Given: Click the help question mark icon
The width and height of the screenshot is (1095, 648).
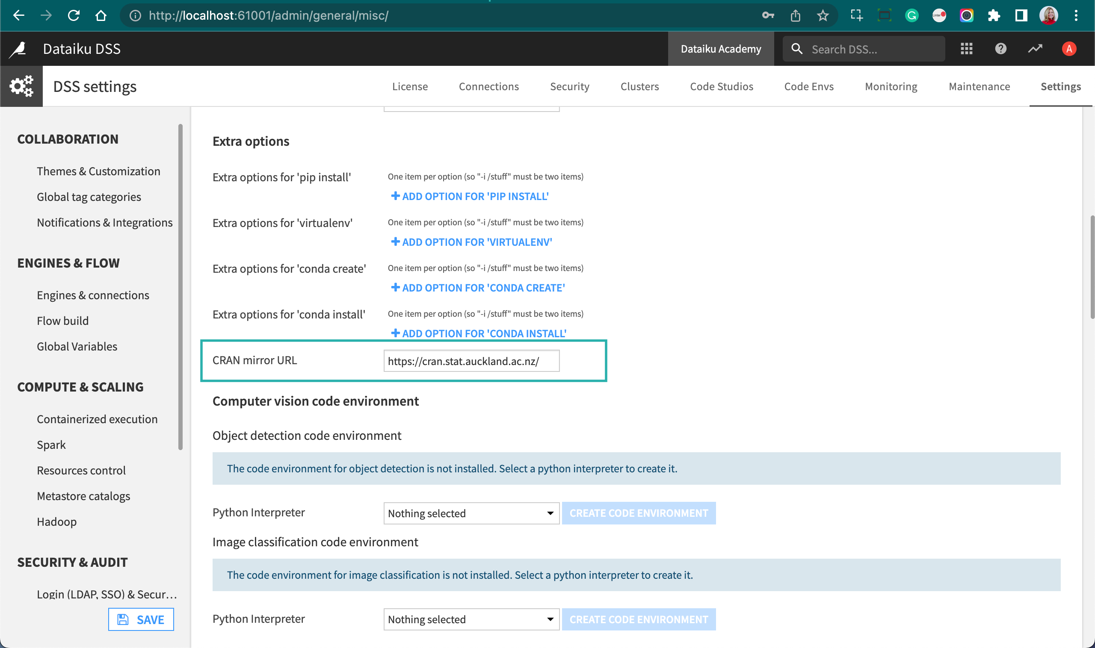Looking at the screenshot, I should (1000, 48).
